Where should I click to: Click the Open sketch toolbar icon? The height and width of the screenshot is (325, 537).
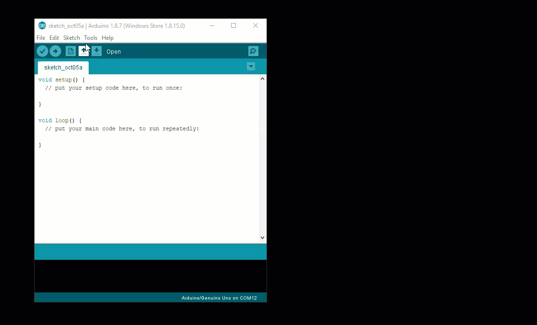(x=83, y=51)
